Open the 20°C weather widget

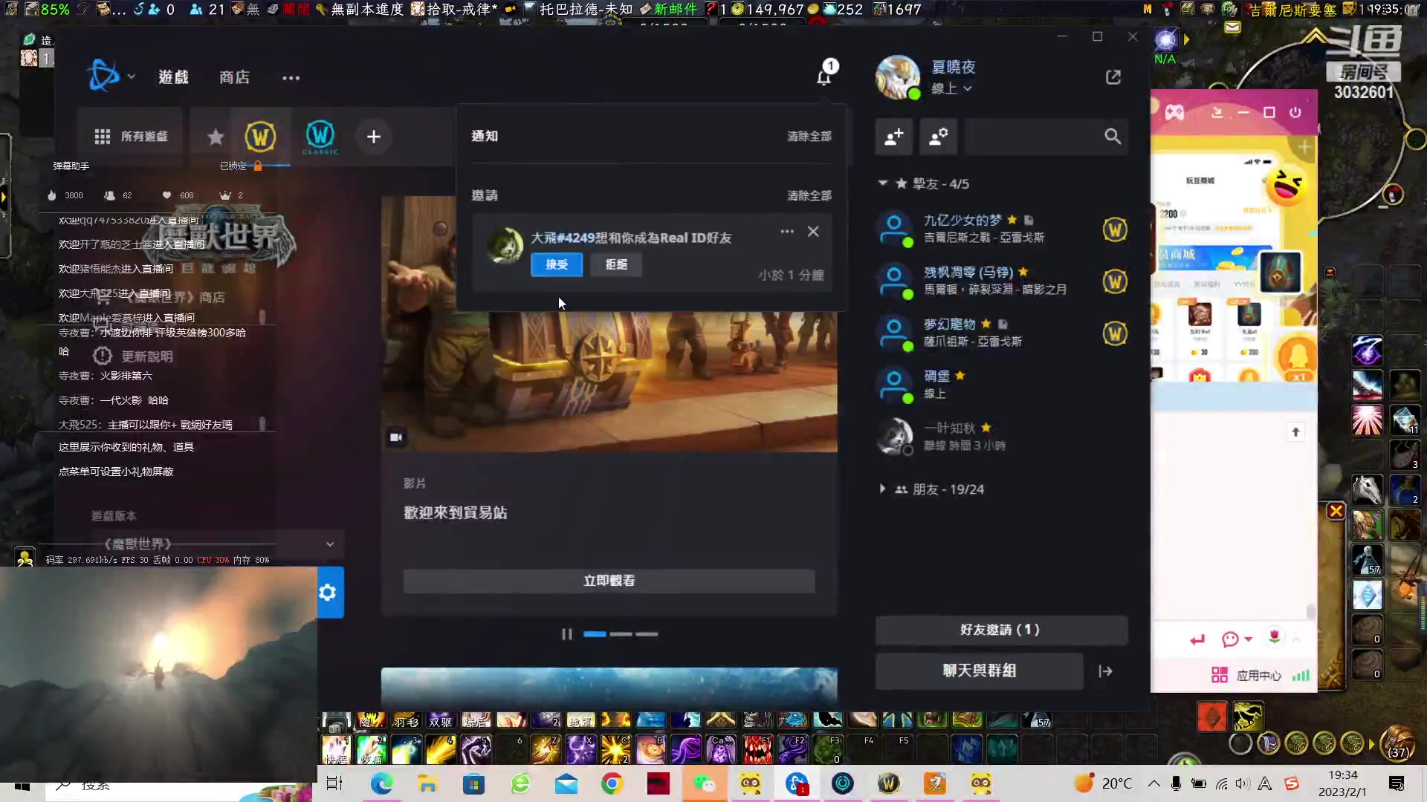pyautogui.click(x=1102, y=783)
